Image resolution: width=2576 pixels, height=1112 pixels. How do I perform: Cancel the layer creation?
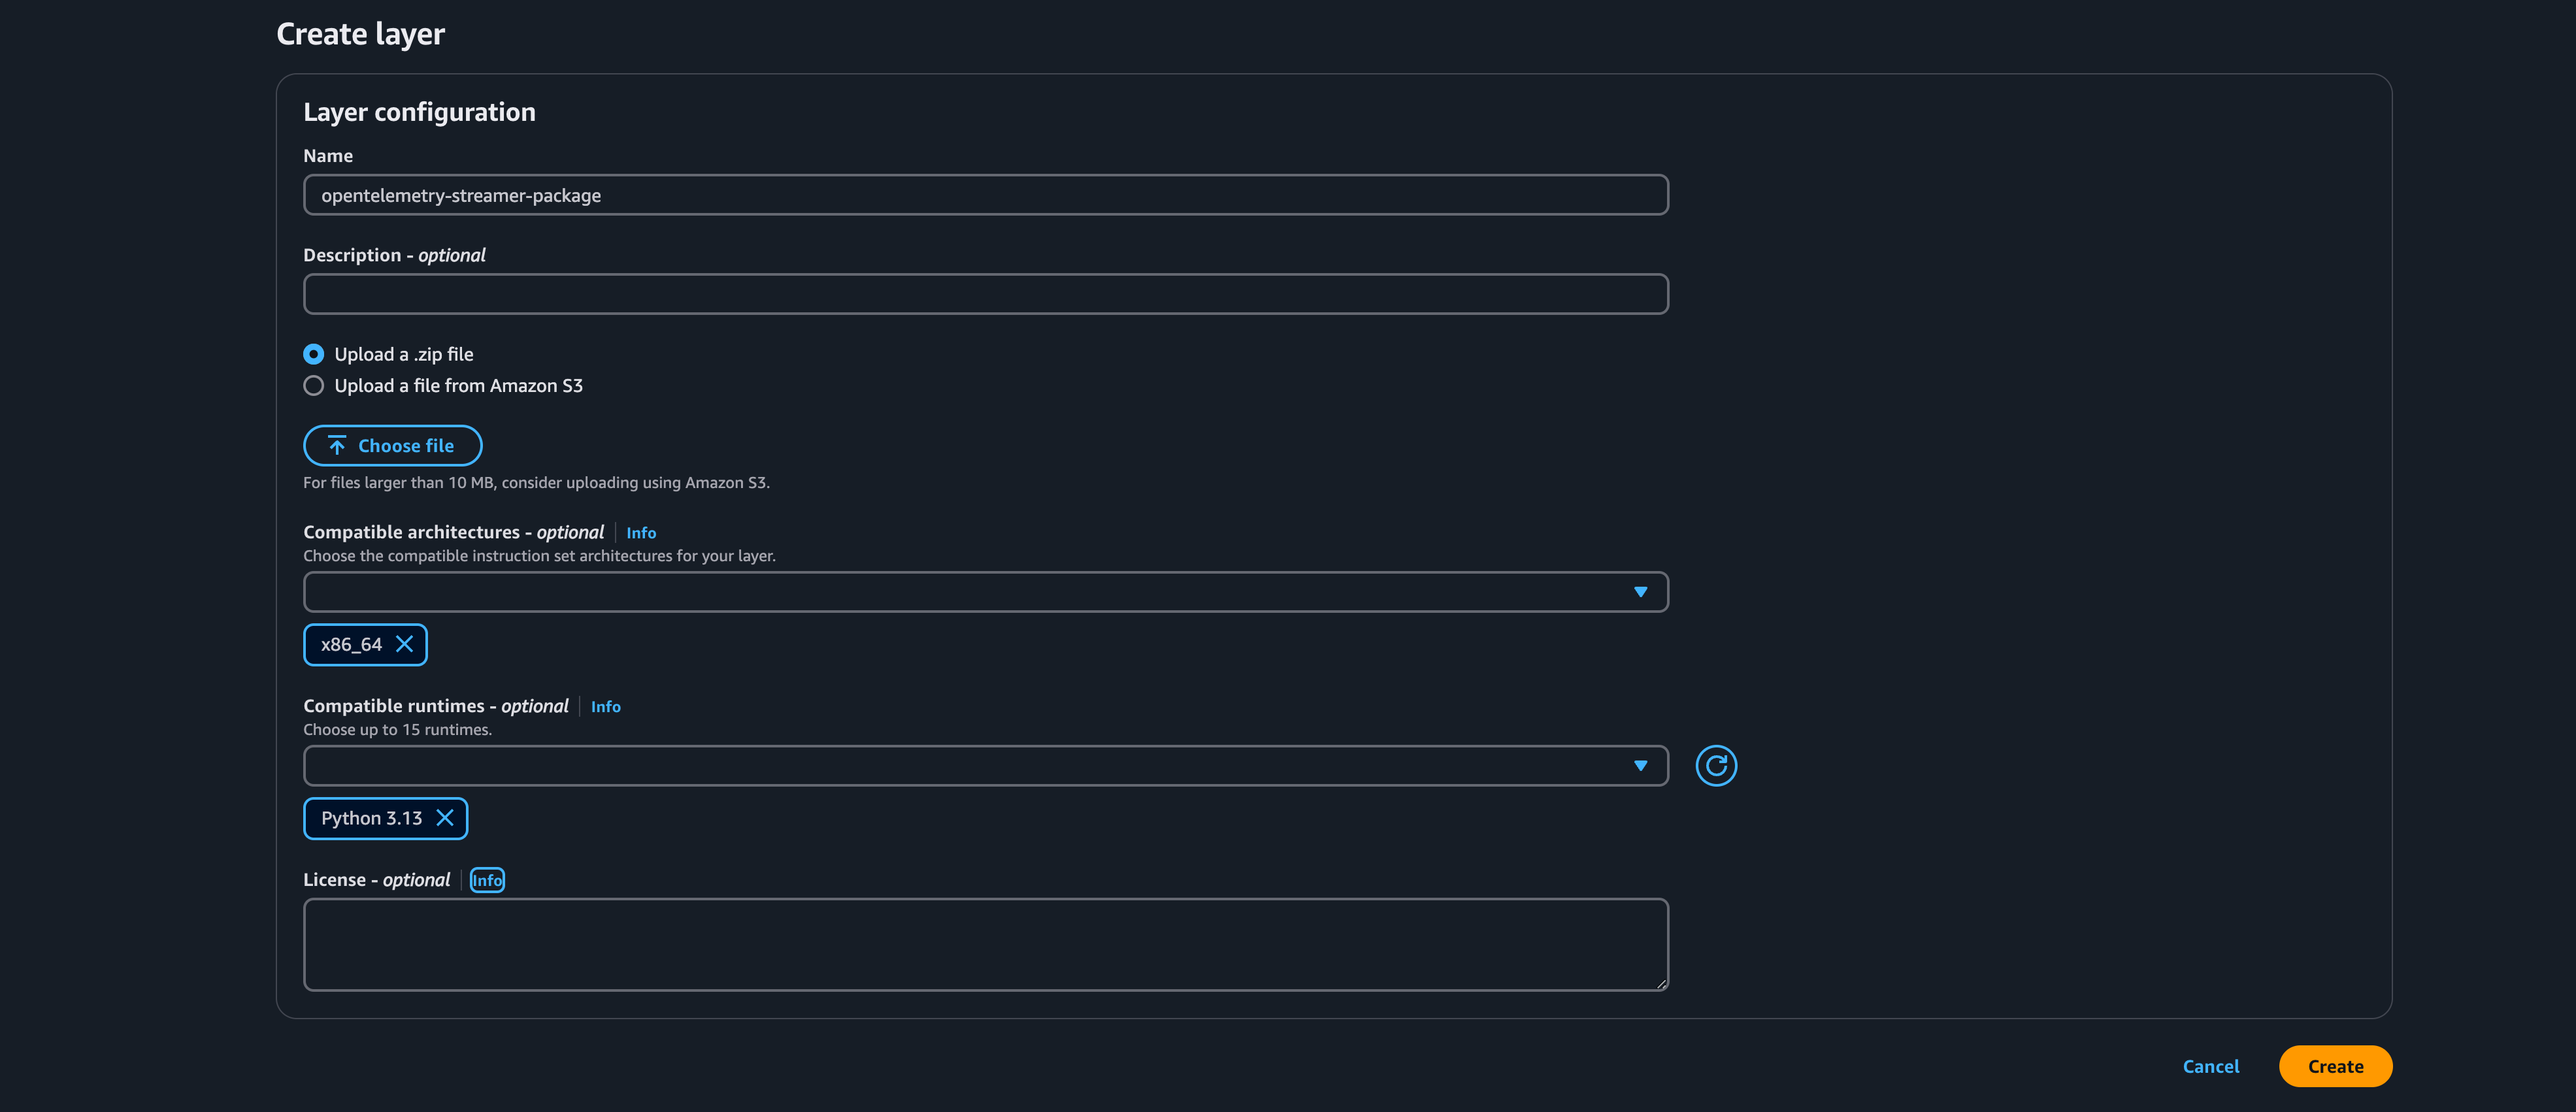tap(2211, 1066)
